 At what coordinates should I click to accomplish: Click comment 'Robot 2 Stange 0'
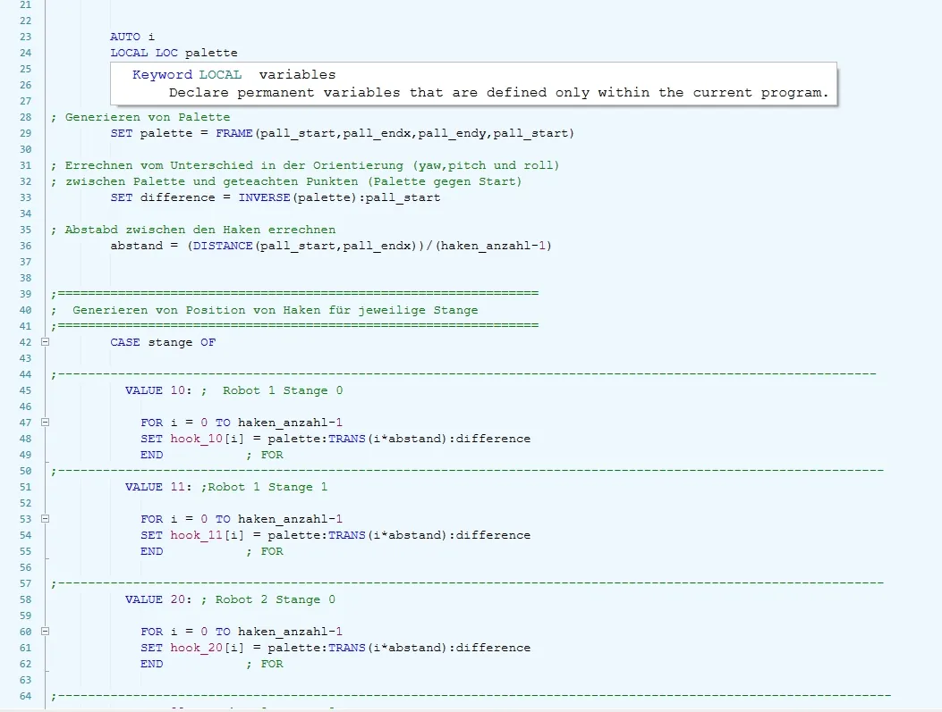point(276,599)
